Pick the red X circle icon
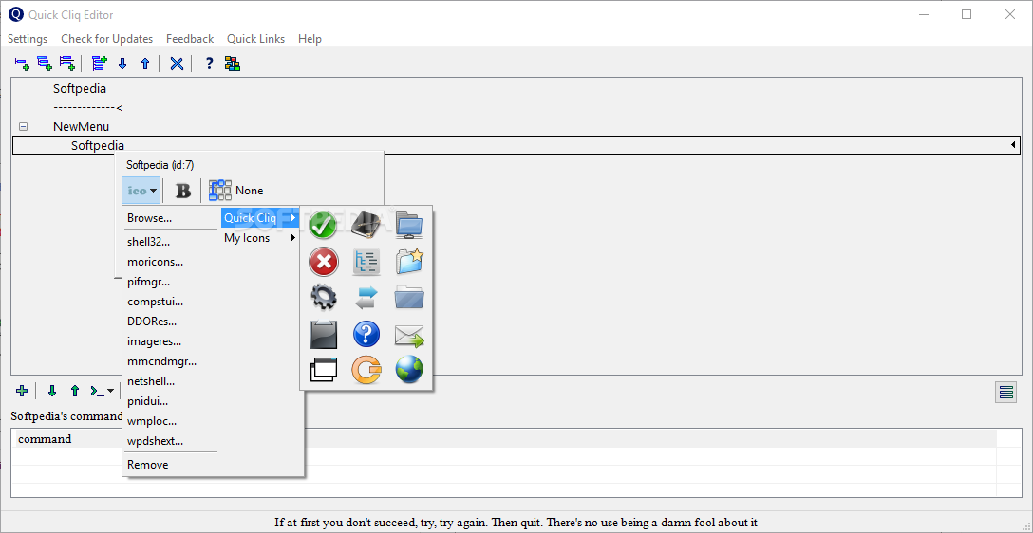This screenshot has width=1033, height=533. (324, 261)
